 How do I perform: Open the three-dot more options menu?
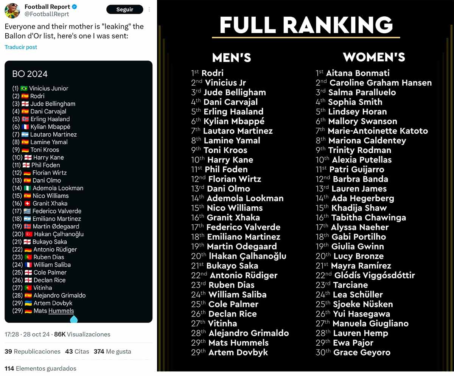[x=149, y=9]
